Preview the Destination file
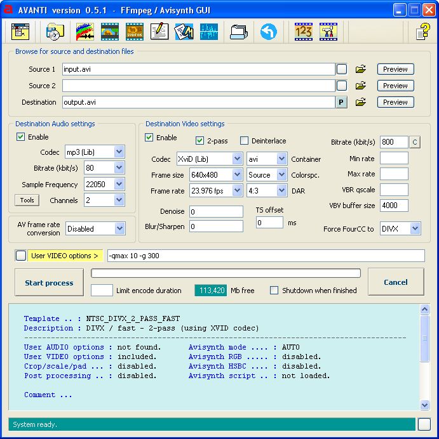This screenshot has width=439, height=439. click(396, 102)
